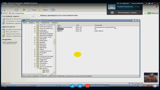This screenshot has width=160, height=90.
Task: Click the Общие документы folder icon
Action: coord(4,34)
